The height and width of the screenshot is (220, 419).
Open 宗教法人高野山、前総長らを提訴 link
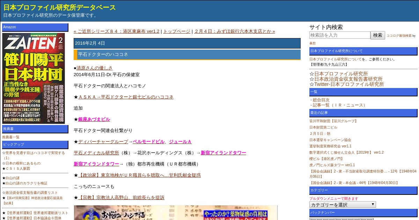121,197
